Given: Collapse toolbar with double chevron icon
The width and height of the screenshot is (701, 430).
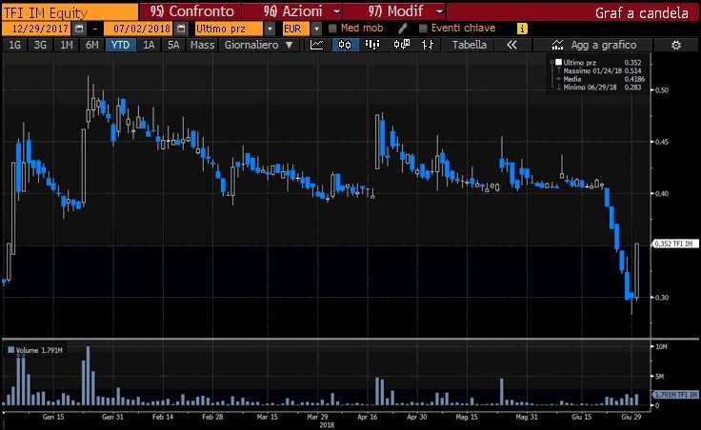Looking at the screenshot, I should pos(511,45).
